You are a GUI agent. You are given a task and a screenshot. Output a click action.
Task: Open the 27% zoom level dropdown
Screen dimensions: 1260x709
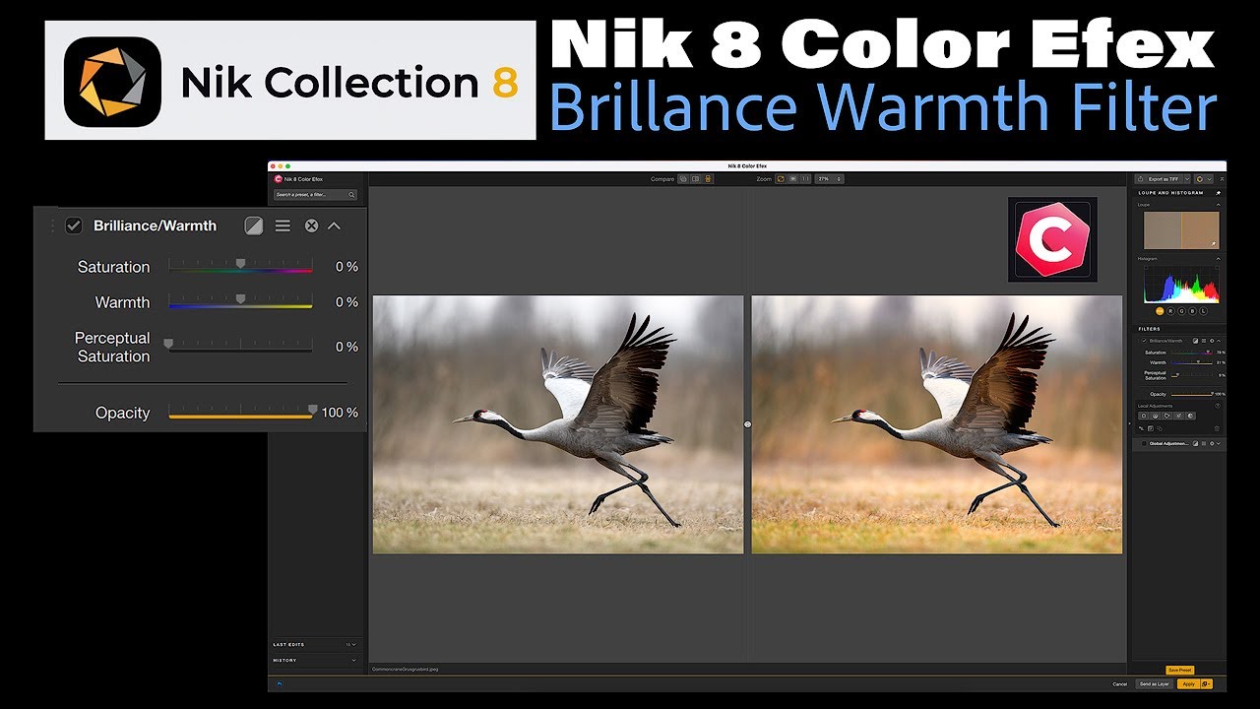tap(829, 179)
